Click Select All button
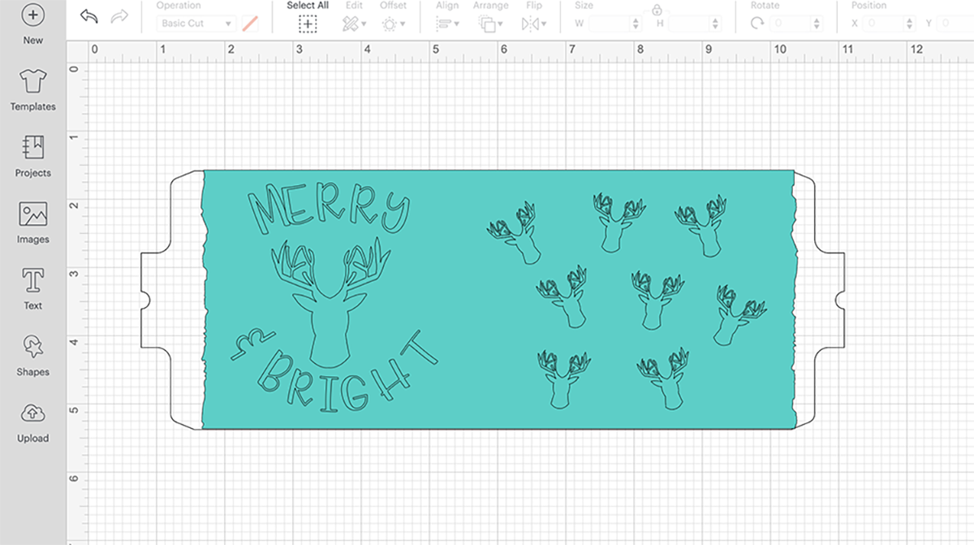The width and height of the screenshot is (974, 545). tap(308, 18)
